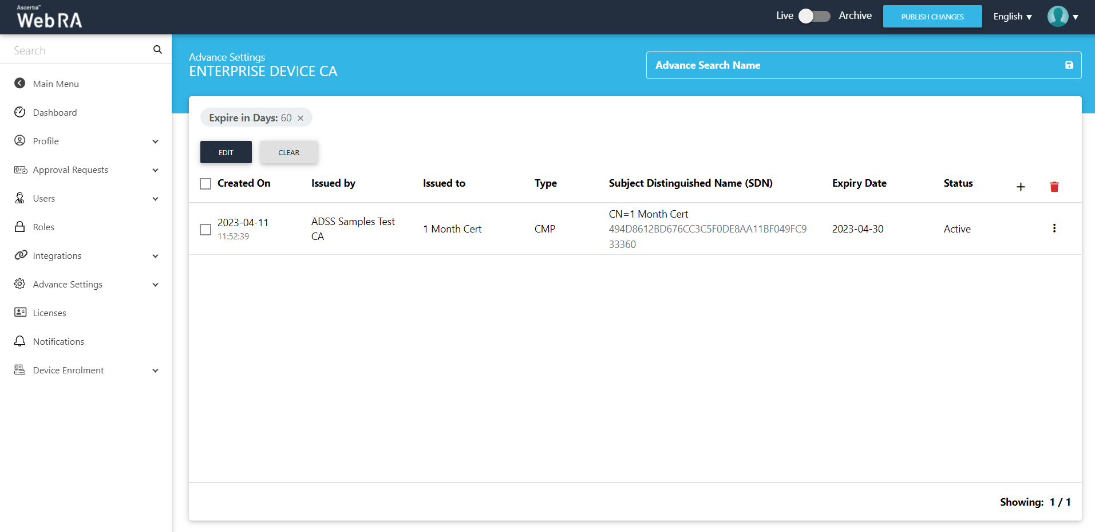Image resolution: width=1095 pixels, height=532 pixels.
Task: Click the search magnifier icon in sidebar
Action: point(157,50)
